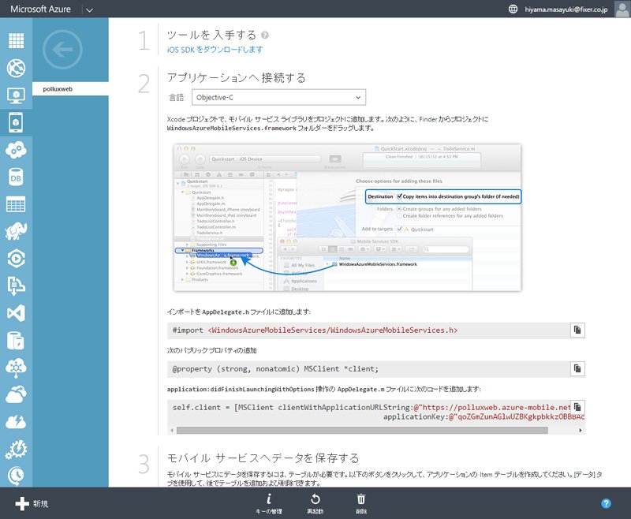Open Recovery Services cloud icon
Screen dimensions: 631x519
tap(16, 394)
